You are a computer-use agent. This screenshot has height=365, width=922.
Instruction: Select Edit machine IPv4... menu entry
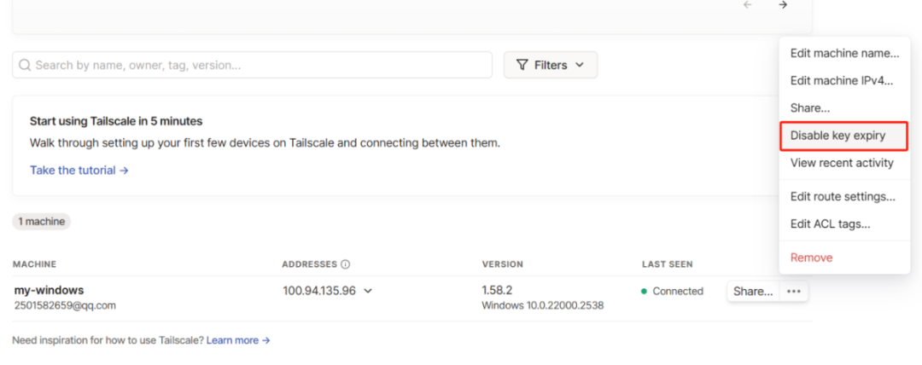(844, 81)
